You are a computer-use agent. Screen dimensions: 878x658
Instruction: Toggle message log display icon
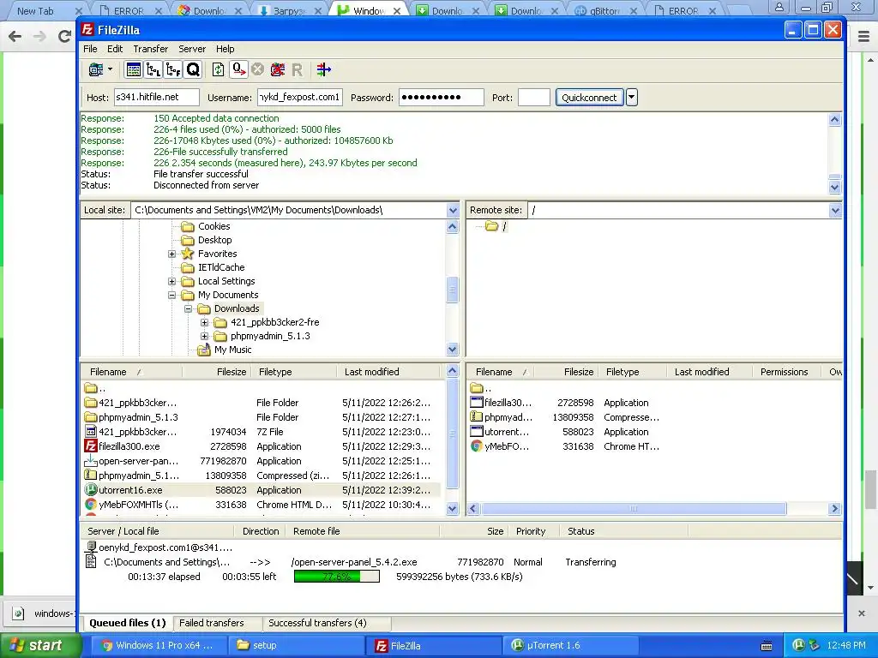tap(133, 69)
